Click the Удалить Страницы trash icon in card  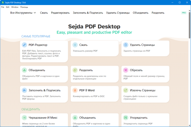(x=126, y=45)
